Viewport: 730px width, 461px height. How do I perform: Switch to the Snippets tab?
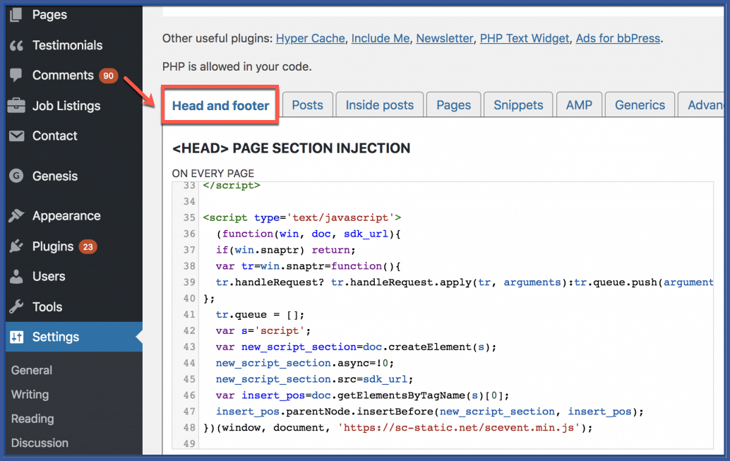518,104
